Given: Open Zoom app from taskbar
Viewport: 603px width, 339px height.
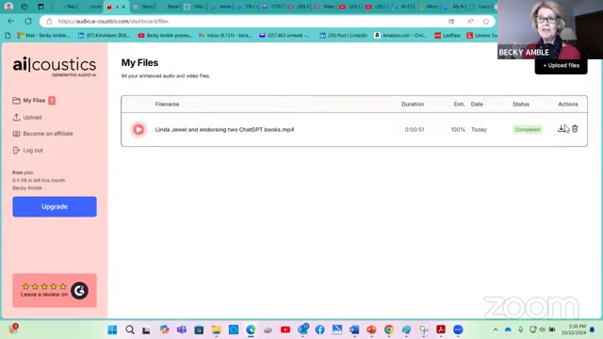Looking at the screenshot, I should 458,330.
